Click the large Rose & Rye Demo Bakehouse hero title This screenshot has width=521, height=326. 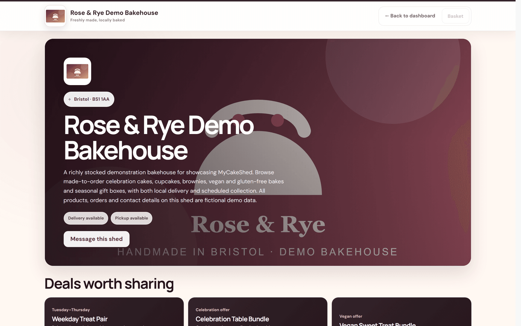tap(159, 138)
